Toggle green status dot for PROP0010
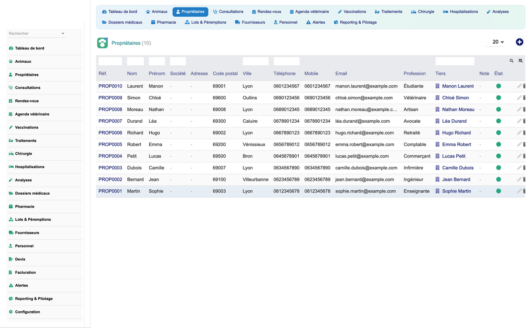The width and height of the screenshot is (531, 328). coord(498,86)
